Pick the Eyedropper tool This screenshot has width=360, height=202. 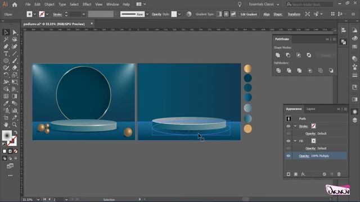(x=6, y=103)
